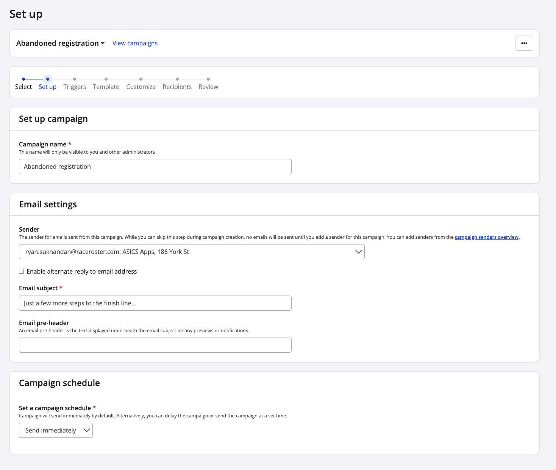Click the 'Campaign will send immediately by default' note
556x470 pixels.
coord(153,416)
